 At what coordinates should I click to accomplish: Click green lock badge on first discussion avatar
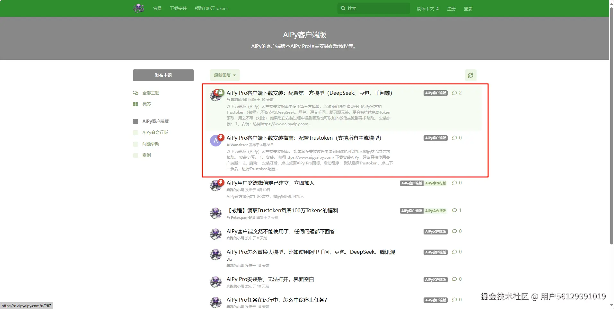pyautogui.click(x=221, y=93)
